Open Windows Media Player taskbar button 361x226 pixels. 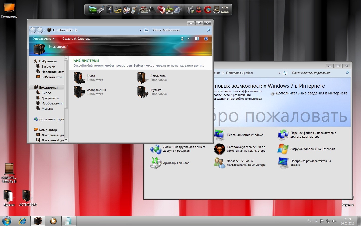(53, 221)
